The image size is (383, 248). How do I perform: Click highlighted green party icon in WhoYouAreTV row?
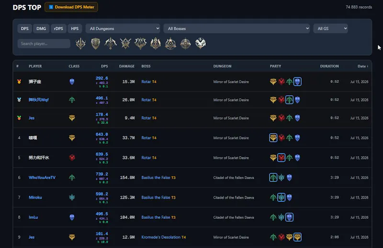click(x=273, y=178)
